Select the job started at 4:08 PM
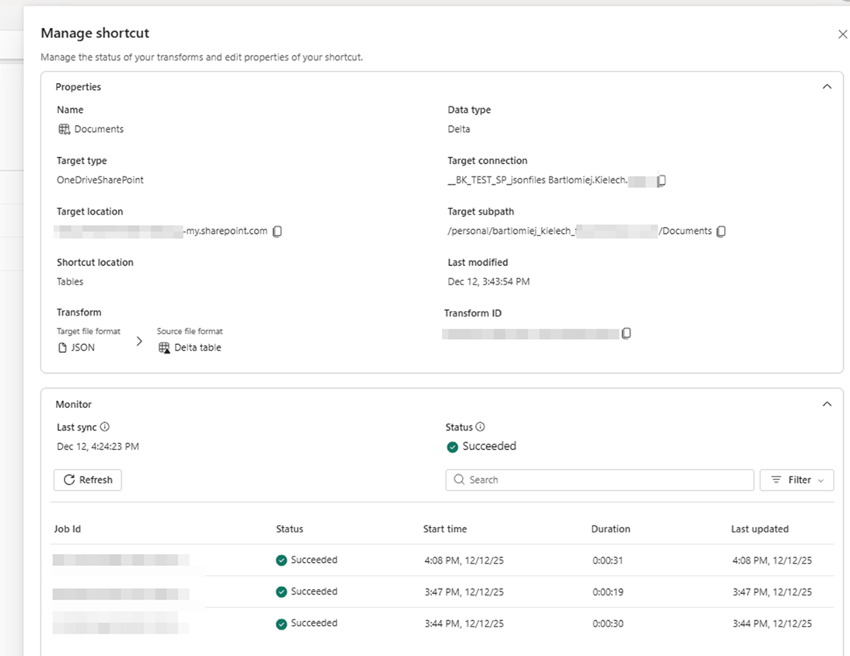The width and height of the screenshot is (850, 656). (463, 560)
